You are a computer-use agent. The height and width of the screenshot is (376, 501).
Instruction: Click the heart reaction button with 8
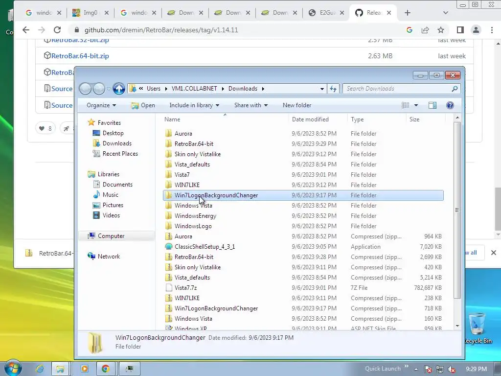pyautogui.click(x=46, y=129)
